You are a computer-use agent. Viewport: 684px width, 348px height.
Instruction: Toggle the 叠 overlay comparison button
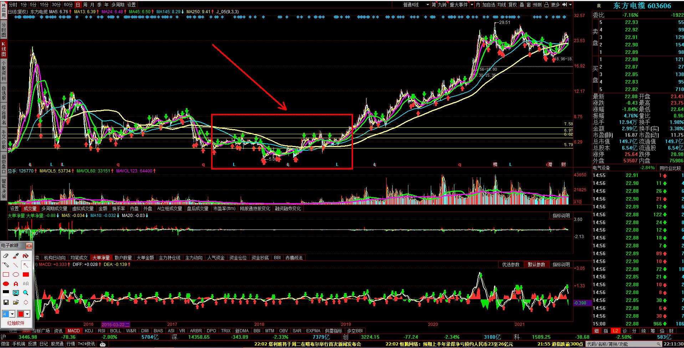pyautogui.click(x=522, y=5)
